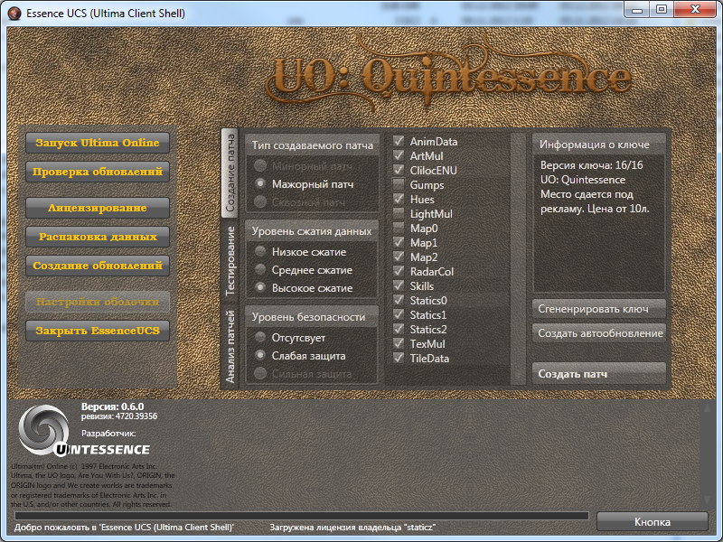Uncheck the TileData checkbox

click(399, 359)
